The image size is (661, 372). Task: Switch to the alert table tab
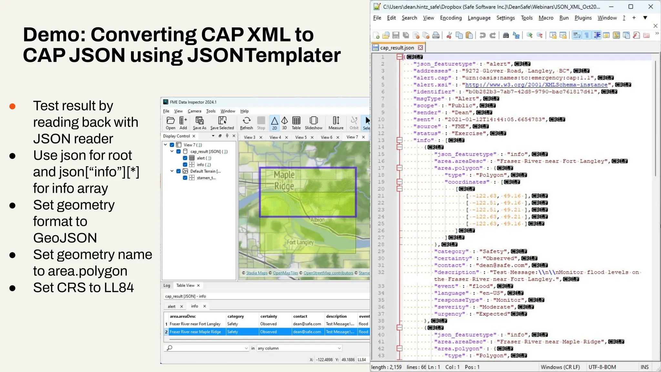pos(171,306)
